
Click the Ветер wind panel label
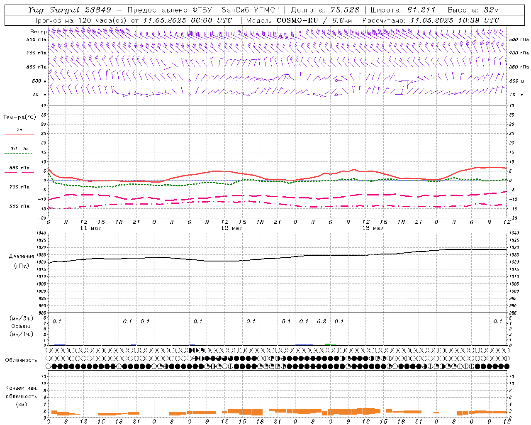pos(38,32)
